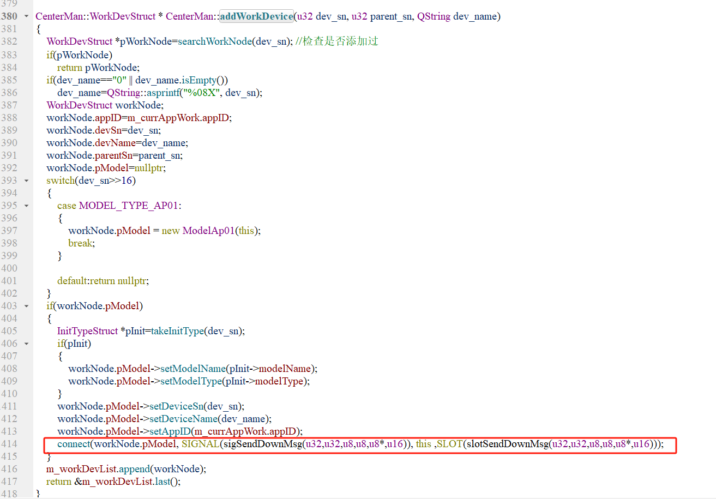Click workNode.parentSn assignment on line 391
The width and height of the screenshot is (716, 499).
[115, 155]
